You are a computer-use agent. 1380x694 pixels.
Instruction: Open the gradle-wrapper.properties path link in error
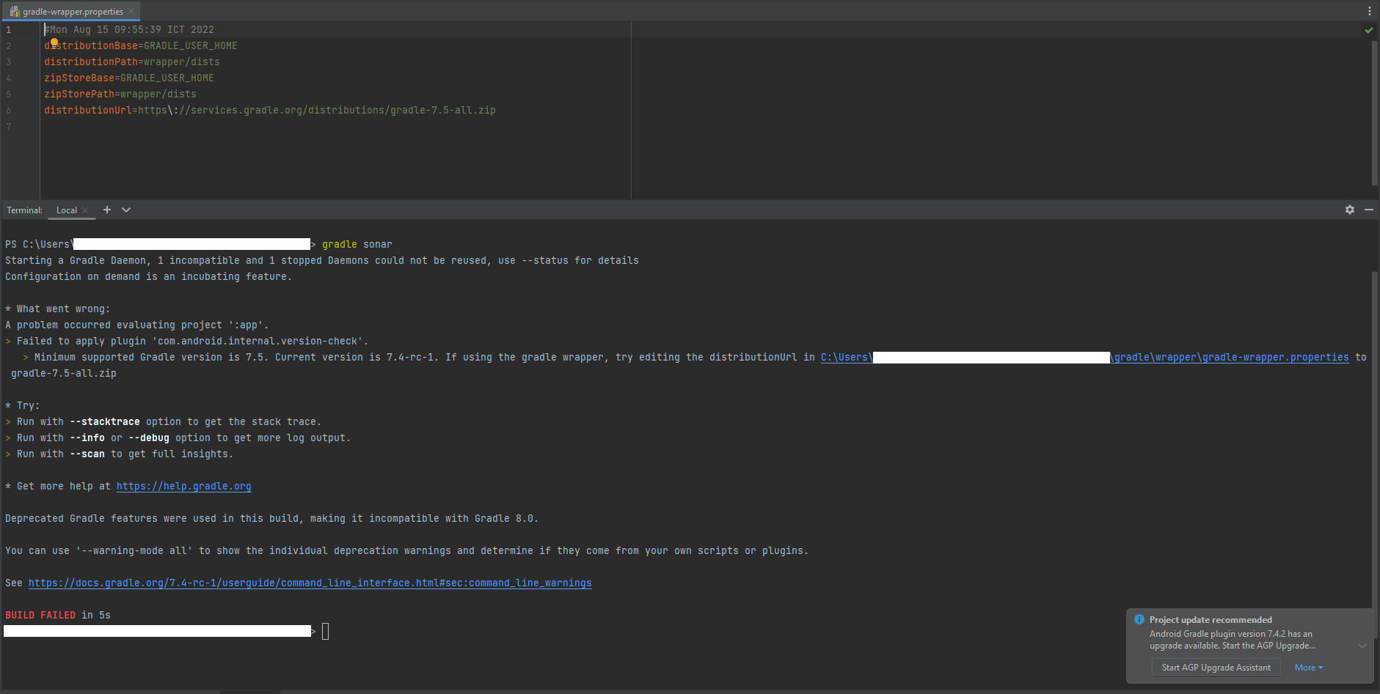[x=1230, y=357]
